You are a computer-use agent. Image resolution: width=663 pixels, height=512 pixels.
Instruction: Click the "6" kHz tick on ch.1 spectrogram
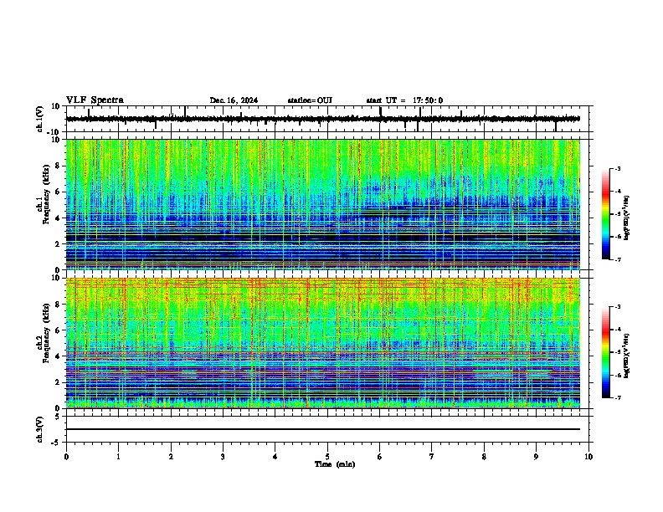58,192
